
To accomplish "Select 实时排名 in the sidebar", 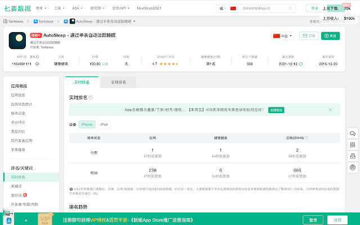I will [31, 177].
